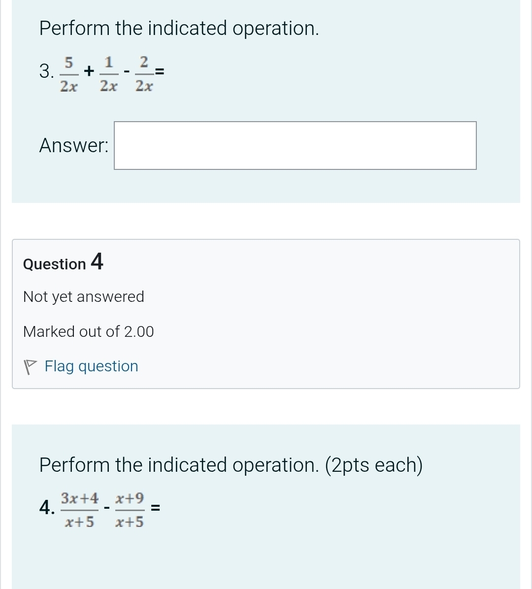Click the fraction 2 over 2x

click(x=144, y=73)
